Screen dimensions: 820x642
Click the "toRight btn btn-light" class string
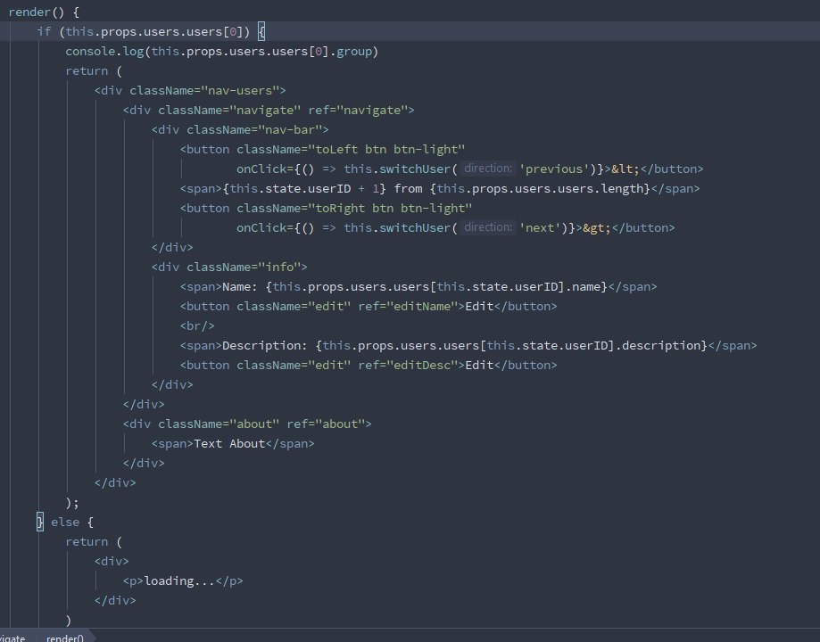point(390,208)
